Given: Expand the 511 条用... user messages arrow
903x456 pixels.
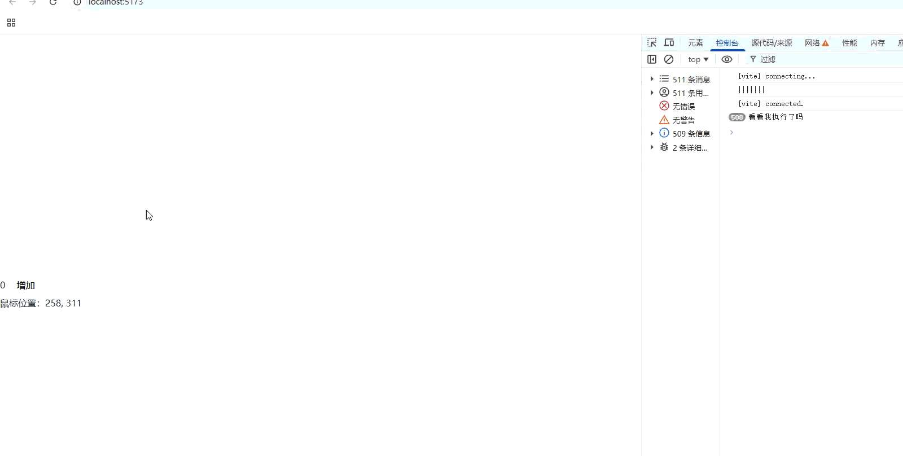Looking at the screenshot, I should pos(652,93).
